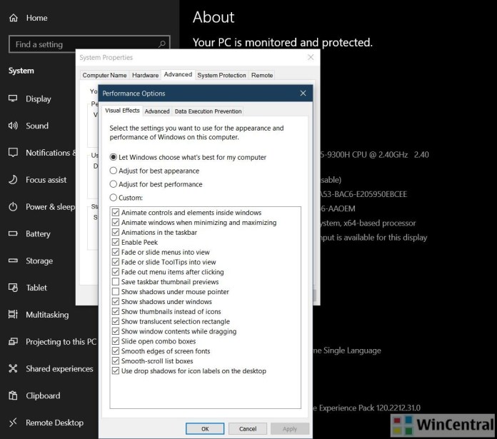This screenshot has width=497, height=439.
Task: Open Hardware tab in System Properties
Action: click(145, 75)
